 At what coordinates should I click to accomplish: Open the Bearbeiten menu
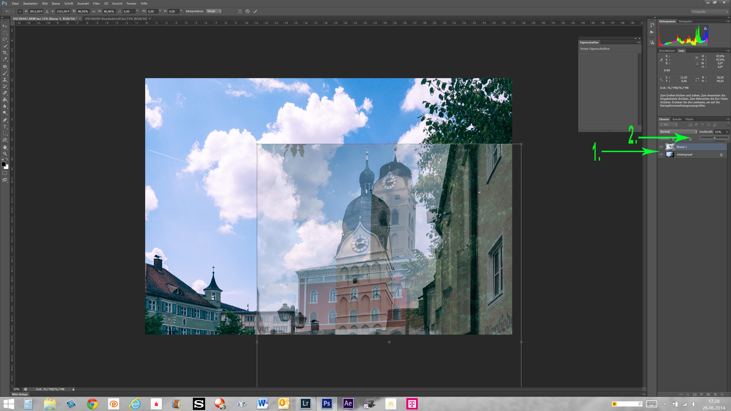coord(30,3)
